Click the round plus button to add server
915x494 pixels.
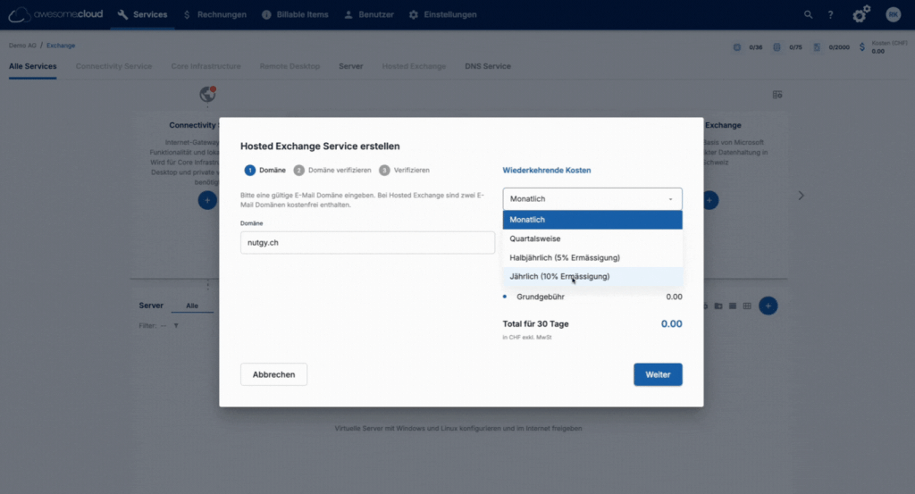pos(768,306)
